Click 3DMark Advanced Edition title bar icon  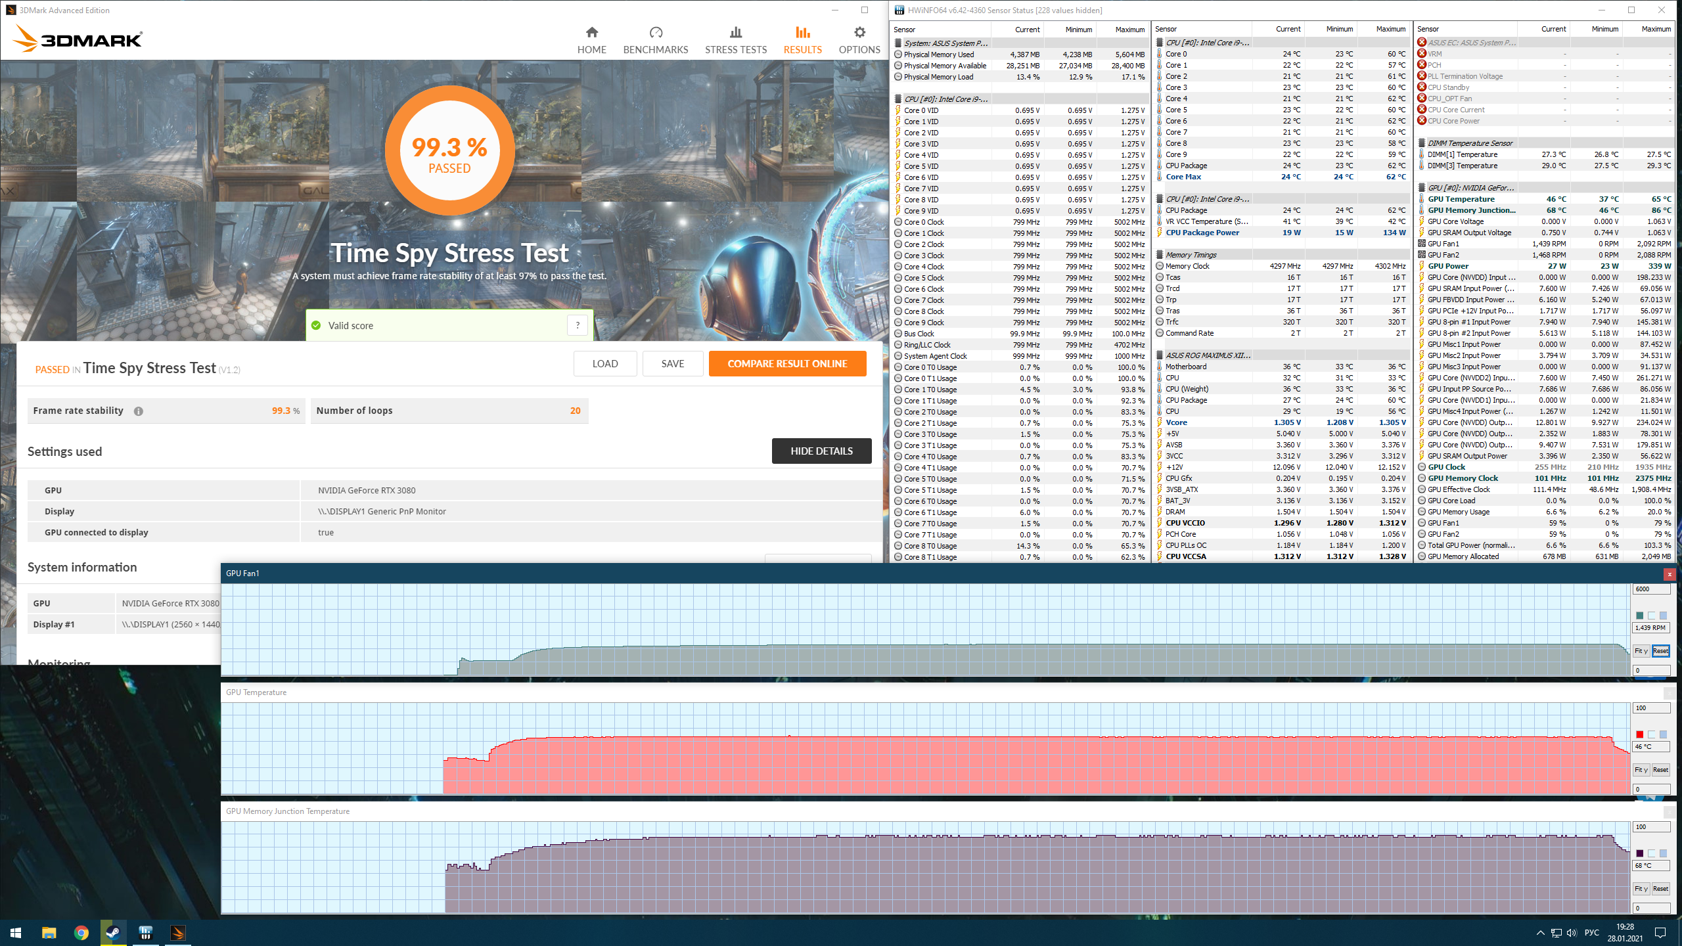[11, 10]
